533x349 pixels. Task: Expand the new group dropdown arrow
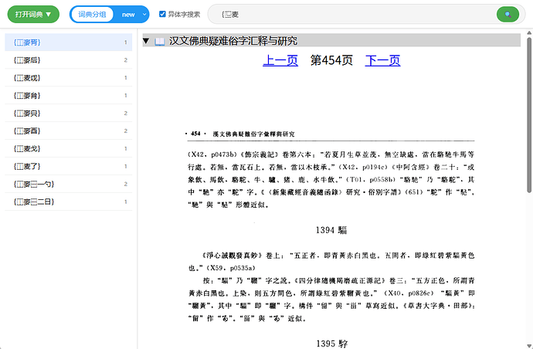point(144,14)
